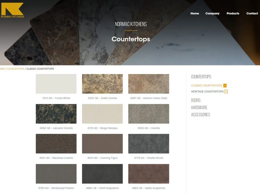
Task: Open the Company menu item
Action: (x=213, y=14)
